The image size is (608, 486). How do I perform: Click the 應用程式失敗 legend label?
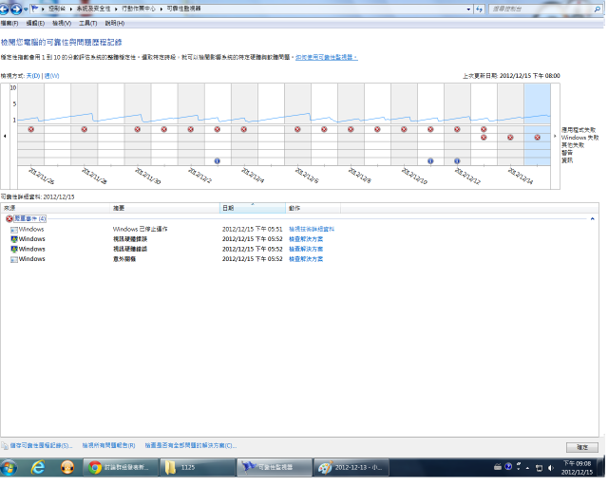pos(580,131)
